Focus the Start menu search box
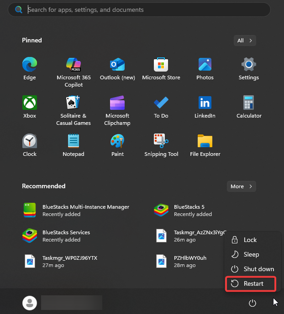This screenshot has height=314, width=284. pos(139,10)
